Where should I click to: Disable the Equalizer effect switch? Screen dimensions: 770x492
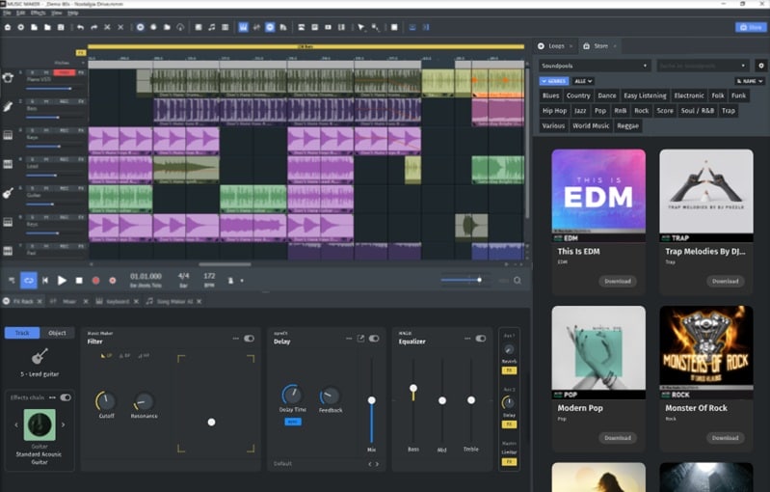click(481, 339)
